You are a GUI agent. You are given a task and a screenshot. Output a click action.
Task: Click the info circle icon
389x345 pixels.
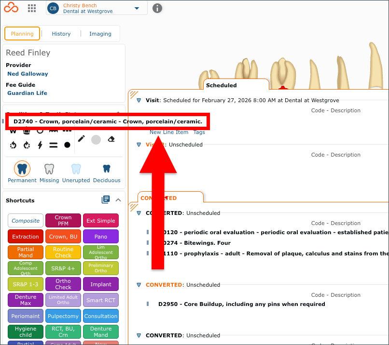[x=157, y=8]
